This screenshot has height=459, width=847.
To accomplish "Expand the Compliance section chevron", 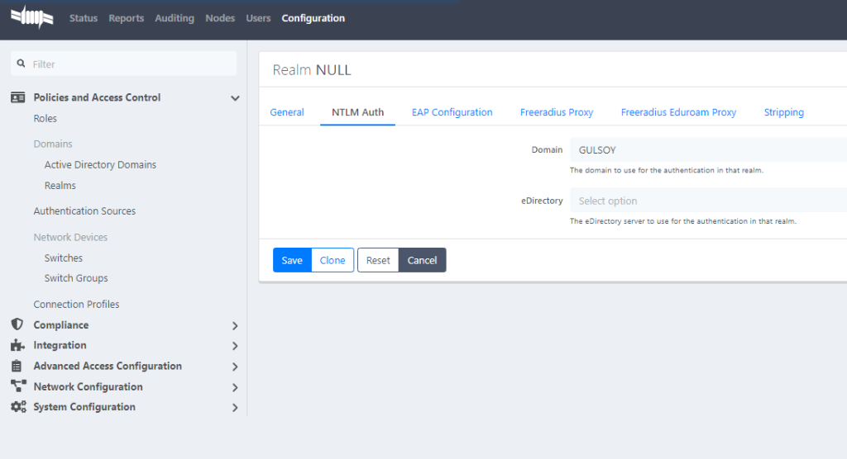I will 235,325.
